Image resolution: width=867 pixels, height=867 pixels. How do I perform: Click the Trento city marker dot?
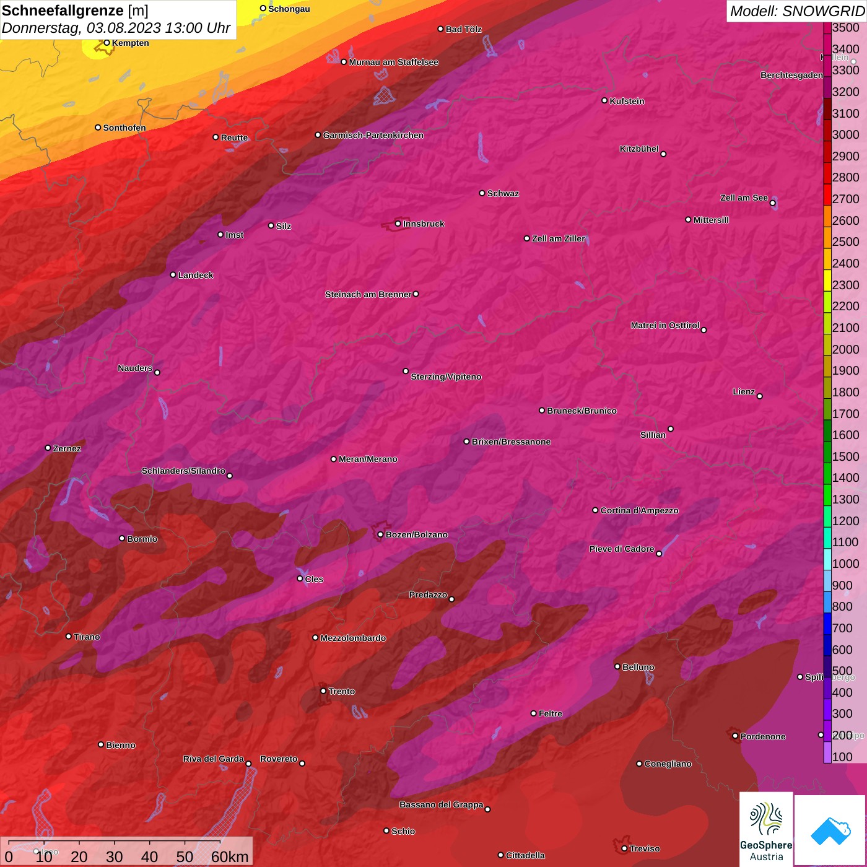[323, 691]
